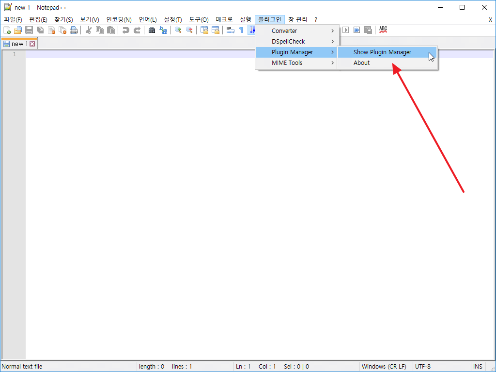
Task: Expand the Converter submenu
Action: pos(297,31)
